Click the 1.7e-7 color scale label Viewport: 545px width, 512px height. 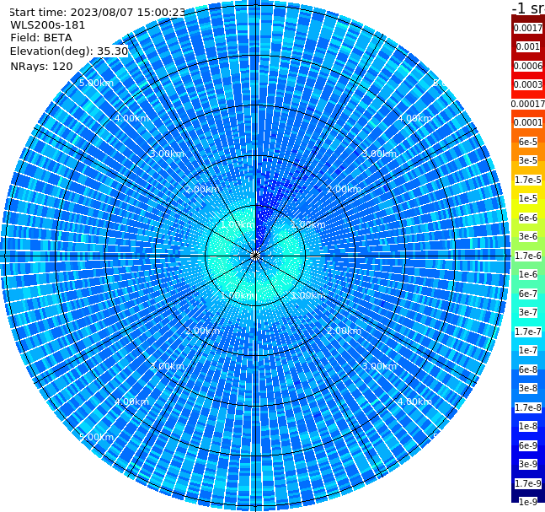click(x=528, y=331)
